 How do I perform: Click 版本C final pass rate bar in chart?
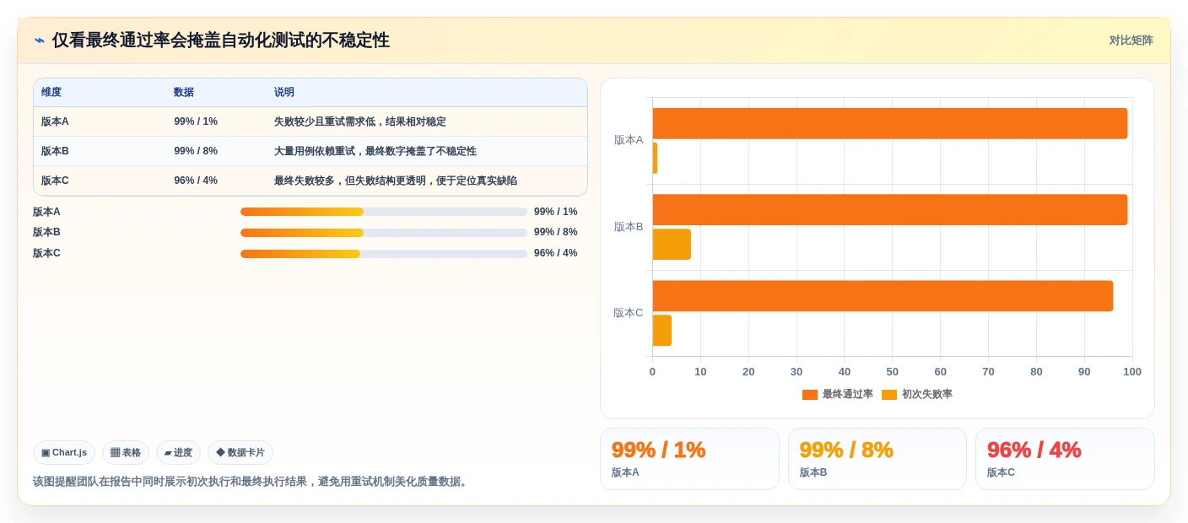[x=883, y=296]
